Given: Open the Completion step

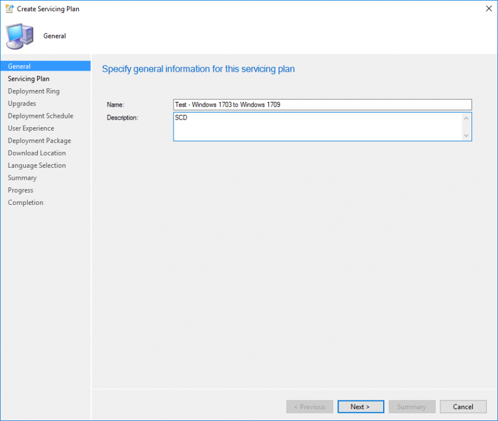Looking at the screenshot, I should [x=25, y=202].
